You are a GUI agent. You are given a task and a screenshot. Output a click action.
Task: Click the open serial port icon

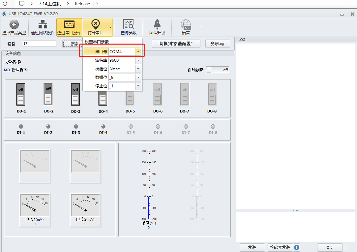coord(95,25)
